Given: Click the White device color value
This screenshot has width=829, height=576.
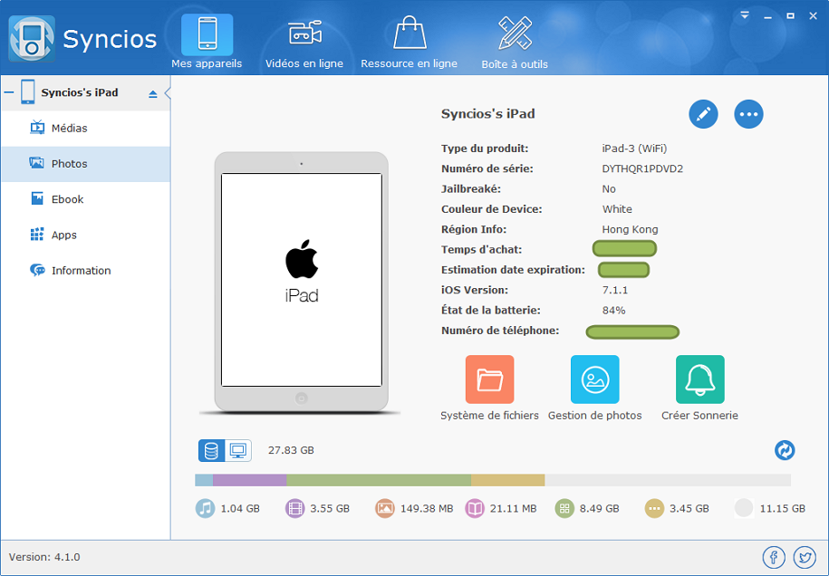Looking at the screenshot, I should (617, 209).
